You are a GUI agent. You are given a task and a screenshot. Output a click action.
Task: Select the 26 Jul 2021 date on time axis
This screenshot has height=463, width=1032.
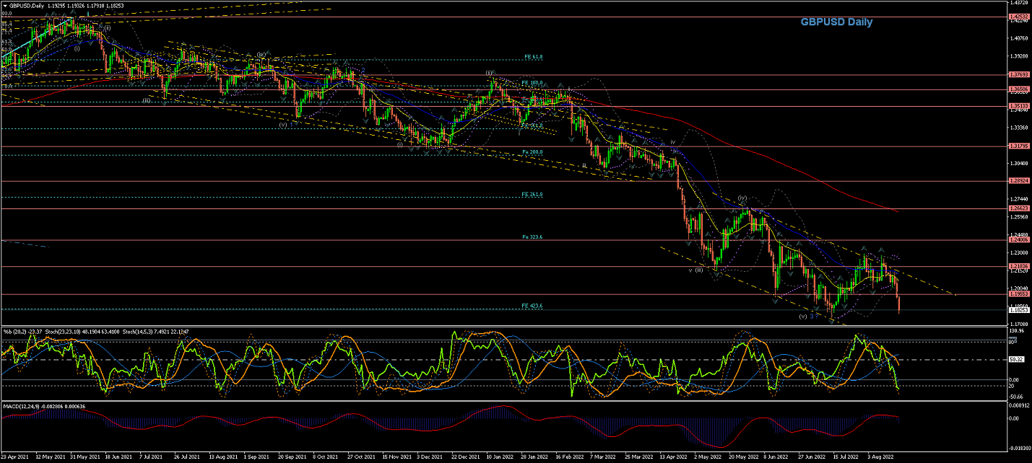pos(186,457)
